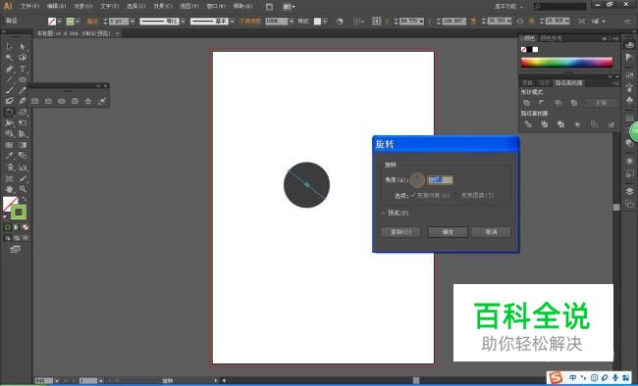The image size is (638, 386).
Task: Enable 预览 (Preview) checkbox
Action: 383,213
